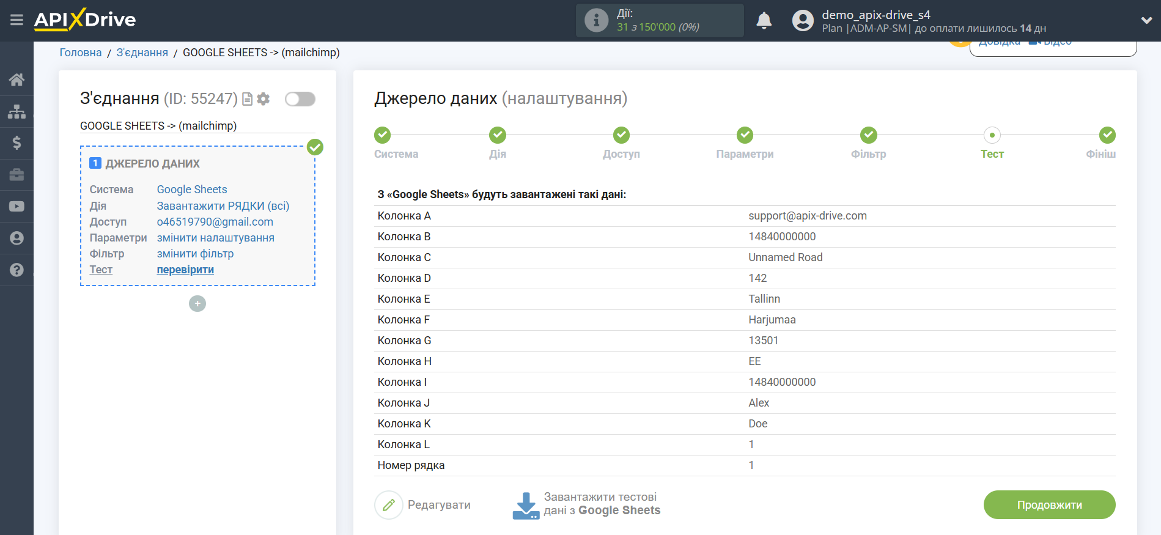Go to the Фільтр step
Screen dimensions: 1161x535
[868, 144]
